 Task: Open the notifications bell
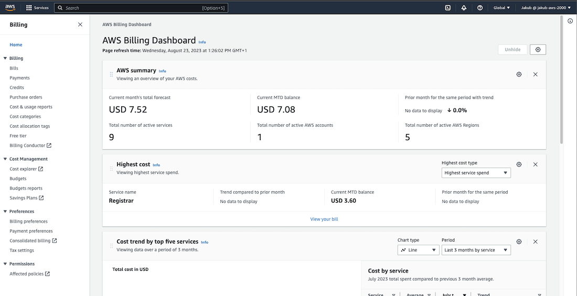[464, 8]
